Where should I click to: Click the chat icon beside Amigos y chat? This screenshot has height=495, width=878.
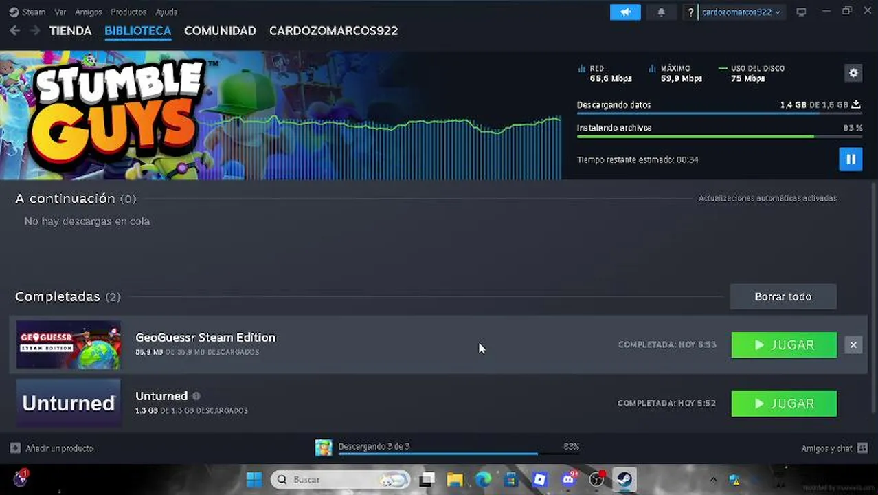pyautogui.click(x=862, y=448)
